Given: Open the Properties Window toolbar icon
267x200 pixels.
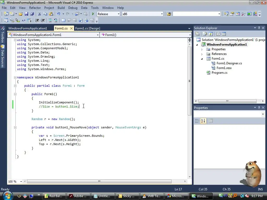Looking at the screenshot, I should 232,14.
